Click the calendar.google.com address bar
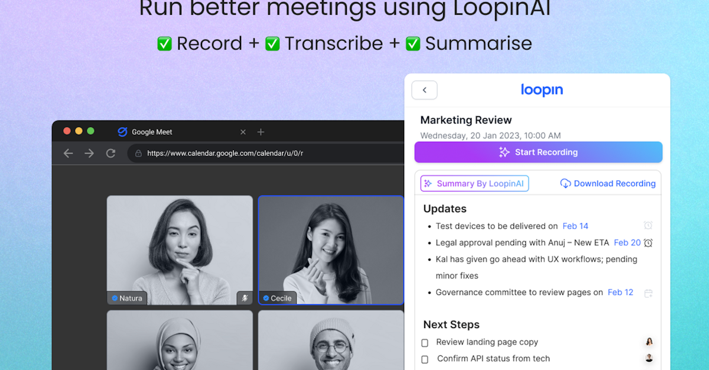This screenshot has height=370, width=709. pyautogui.click(x=266, y=153)
